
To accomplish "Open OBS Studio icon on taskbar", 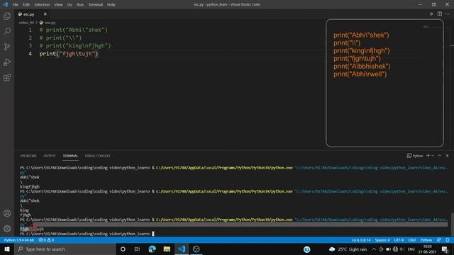I will click(x=196, y=249).
